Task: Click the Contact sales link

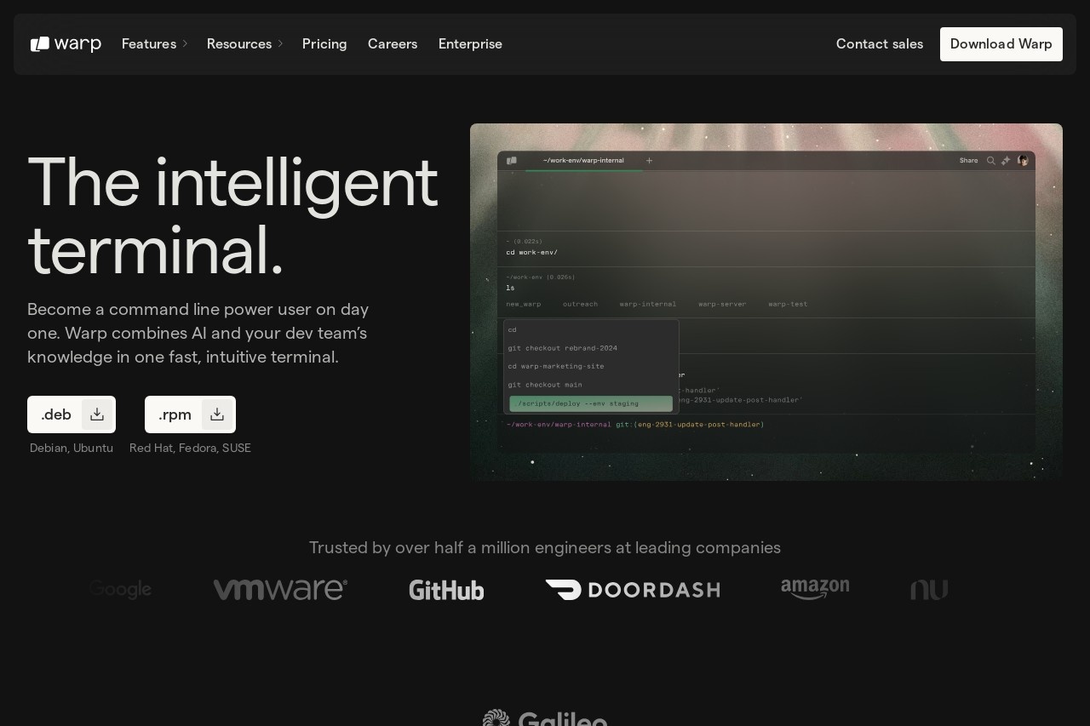Action: (x=879, y=44)
